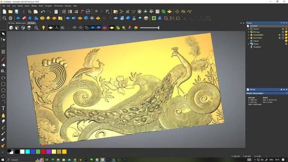Toggle visibility bulb for Vectors row

coord(286,29)
